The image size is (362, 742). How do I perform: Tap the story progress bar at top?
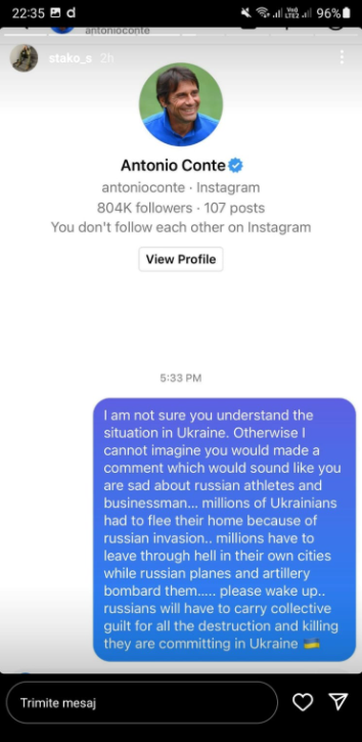pos(181,35)
